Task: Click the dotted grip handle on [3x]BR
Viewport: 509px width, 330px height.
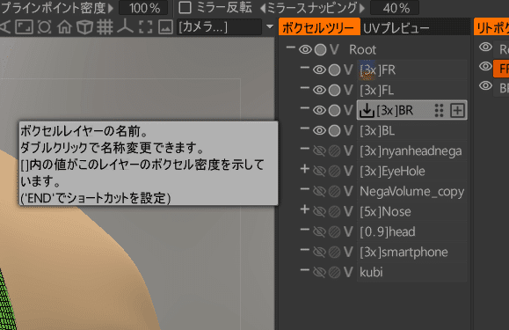Action: (439, 110)
